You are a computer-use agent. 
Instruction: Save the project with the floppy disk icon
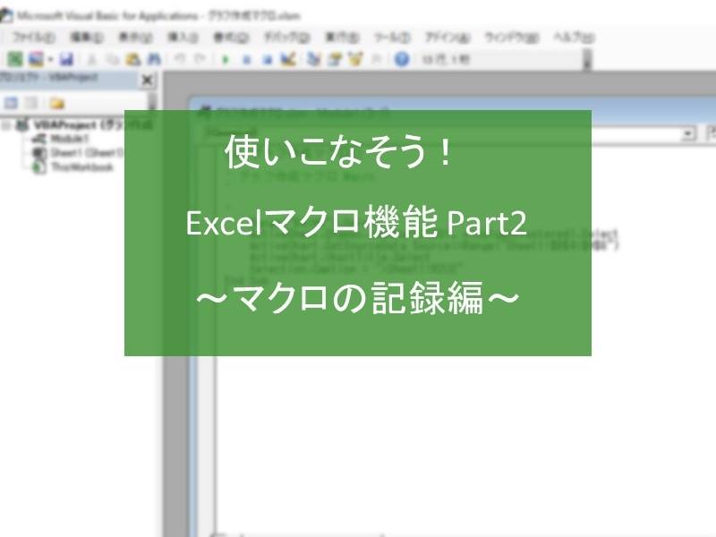66,59
